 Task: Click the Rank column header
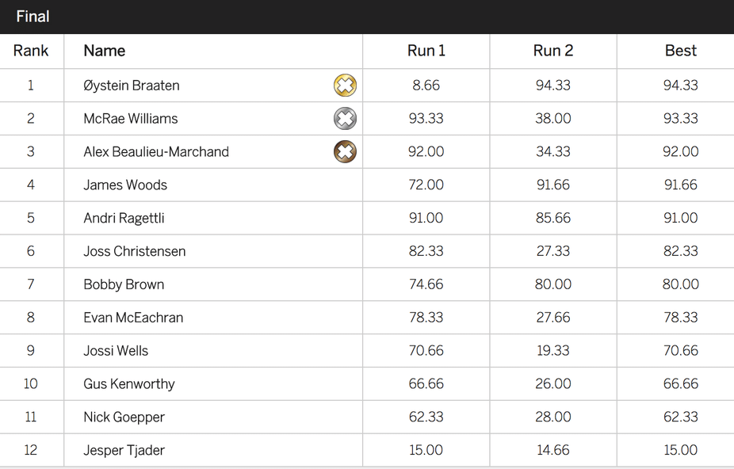[x=31, y=51]
